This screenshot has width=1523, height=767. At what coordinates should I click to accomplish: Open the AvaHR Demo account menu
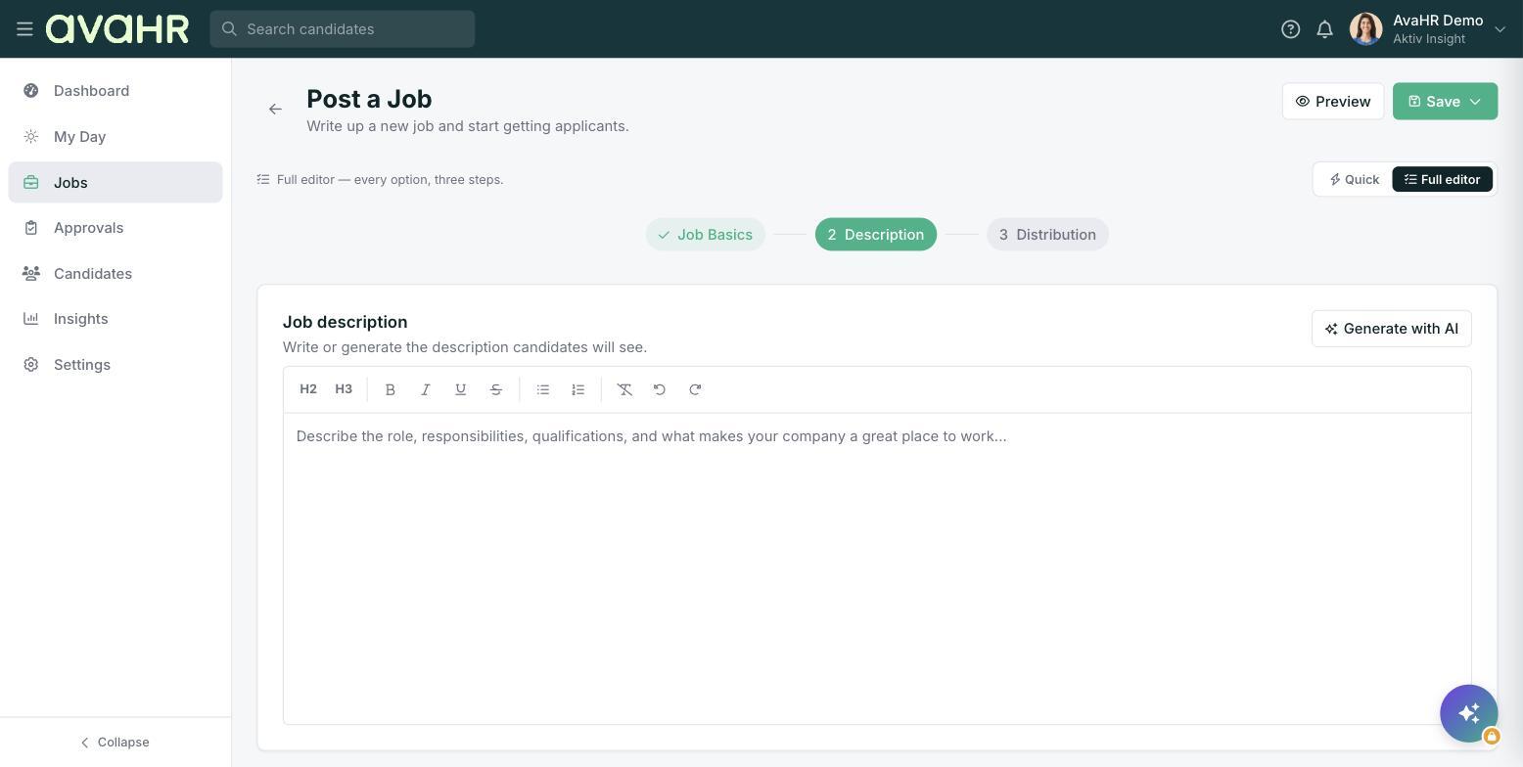tap(1428, 29)
